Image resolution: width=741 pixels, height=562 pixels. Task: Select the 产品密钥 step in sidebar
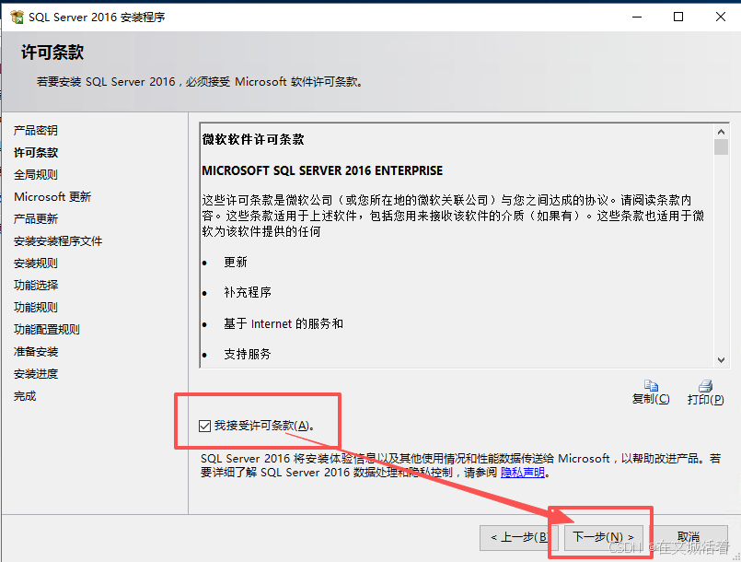(36, 130)
